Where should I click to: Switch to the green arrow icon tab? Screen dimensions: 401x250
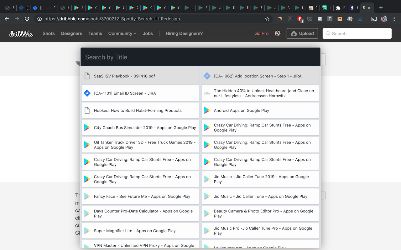[326, 8]
